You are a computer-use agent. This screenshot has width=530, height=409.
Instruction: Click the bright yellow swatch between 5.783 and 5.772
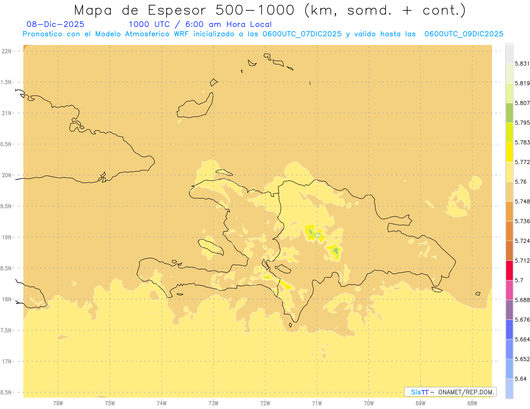(x=509, y=152)
